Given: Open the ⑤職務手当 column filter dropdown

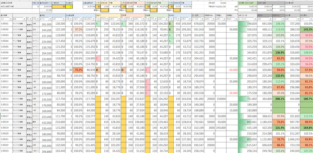Looking at the screenshot, I should [214, 19].
